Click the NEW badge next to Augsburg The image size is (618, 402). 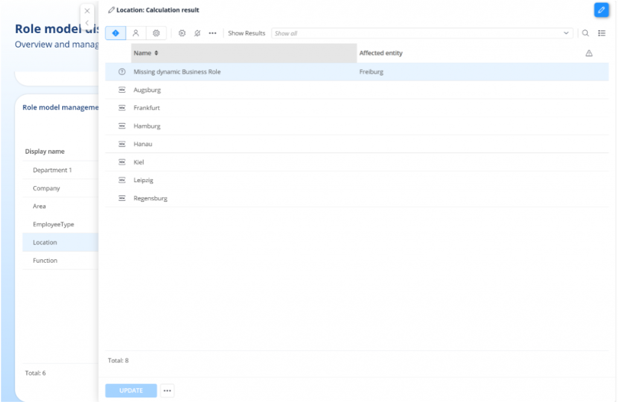(x=122, y=90)
